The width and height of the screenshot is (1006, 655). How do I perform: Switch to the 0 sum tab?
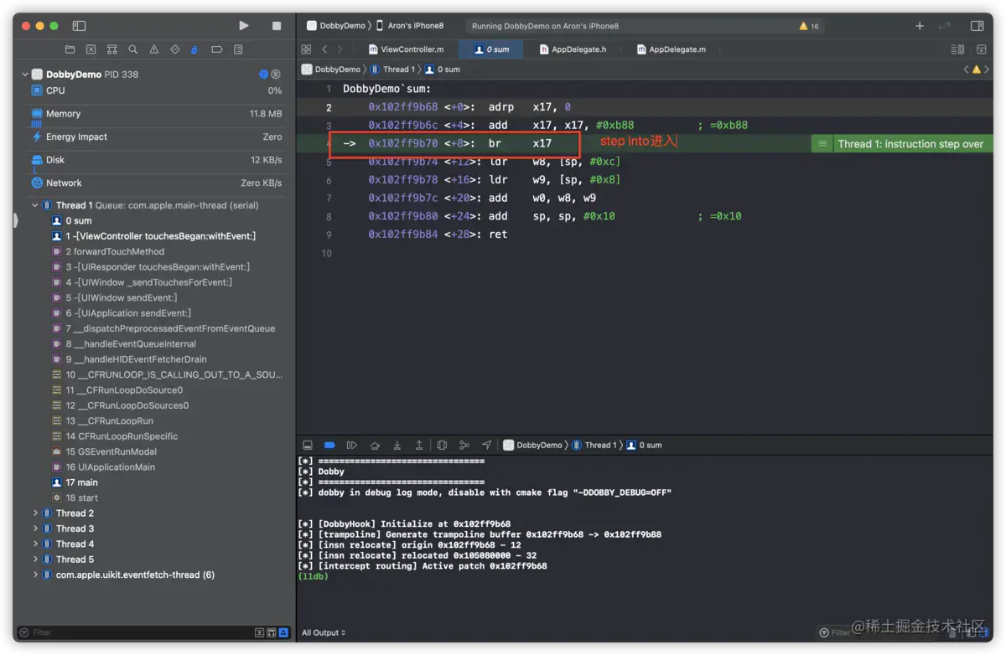pos(491,49)
